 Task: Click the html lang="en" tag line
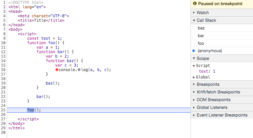click(x=27, y=7)
